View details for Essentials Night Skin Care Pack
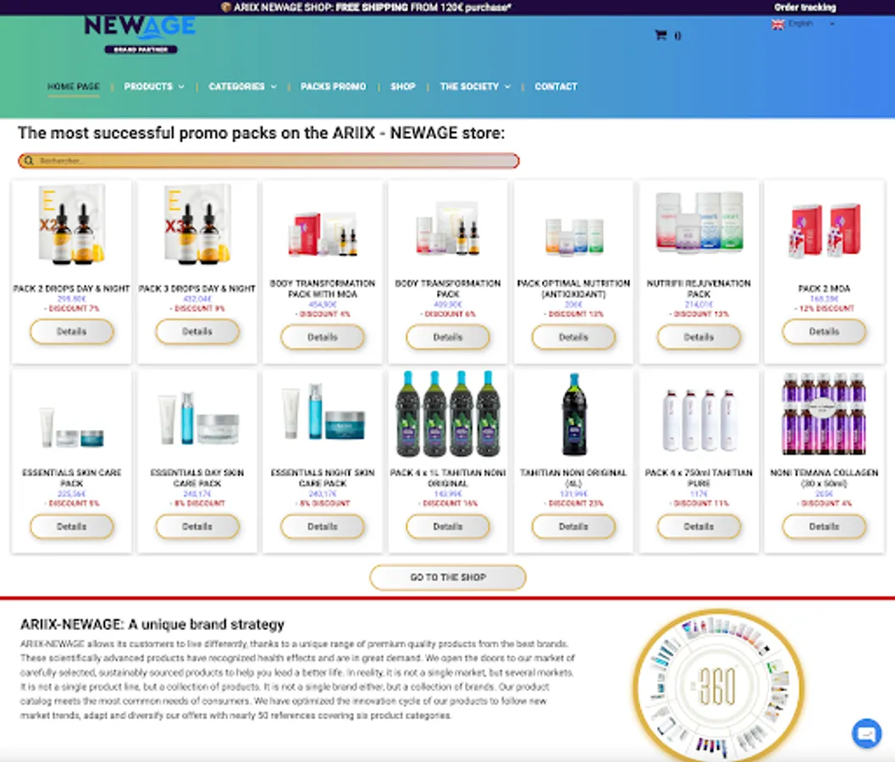 point(323,527)
